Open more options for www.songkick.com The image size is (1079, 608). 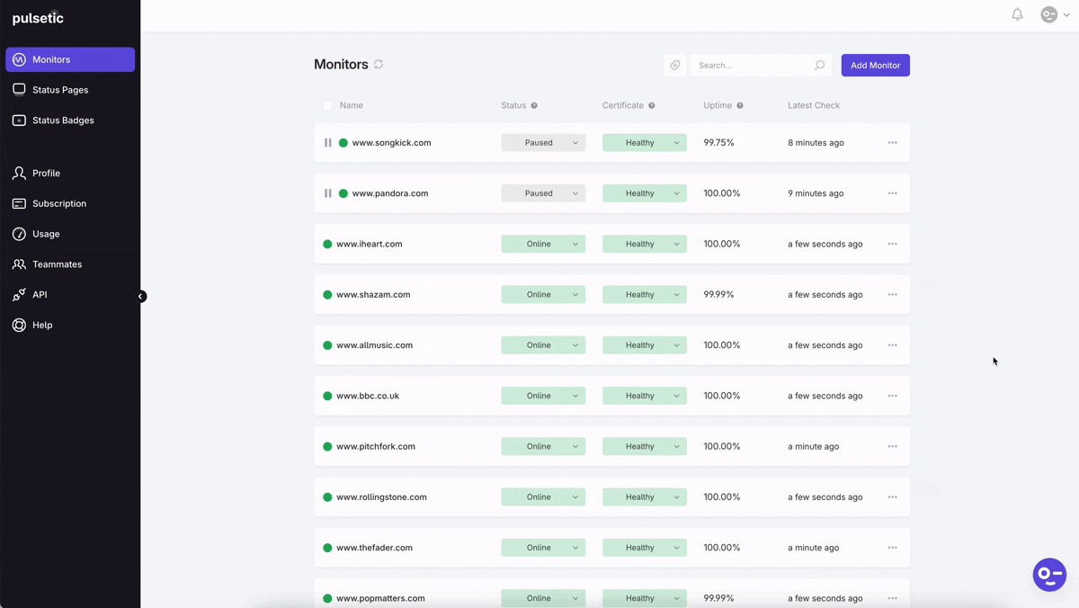click(893, 143)
